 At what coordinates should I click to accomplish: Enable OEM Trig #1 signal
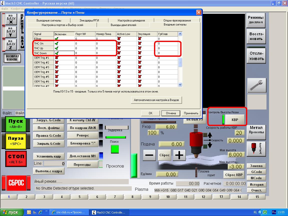56,58
